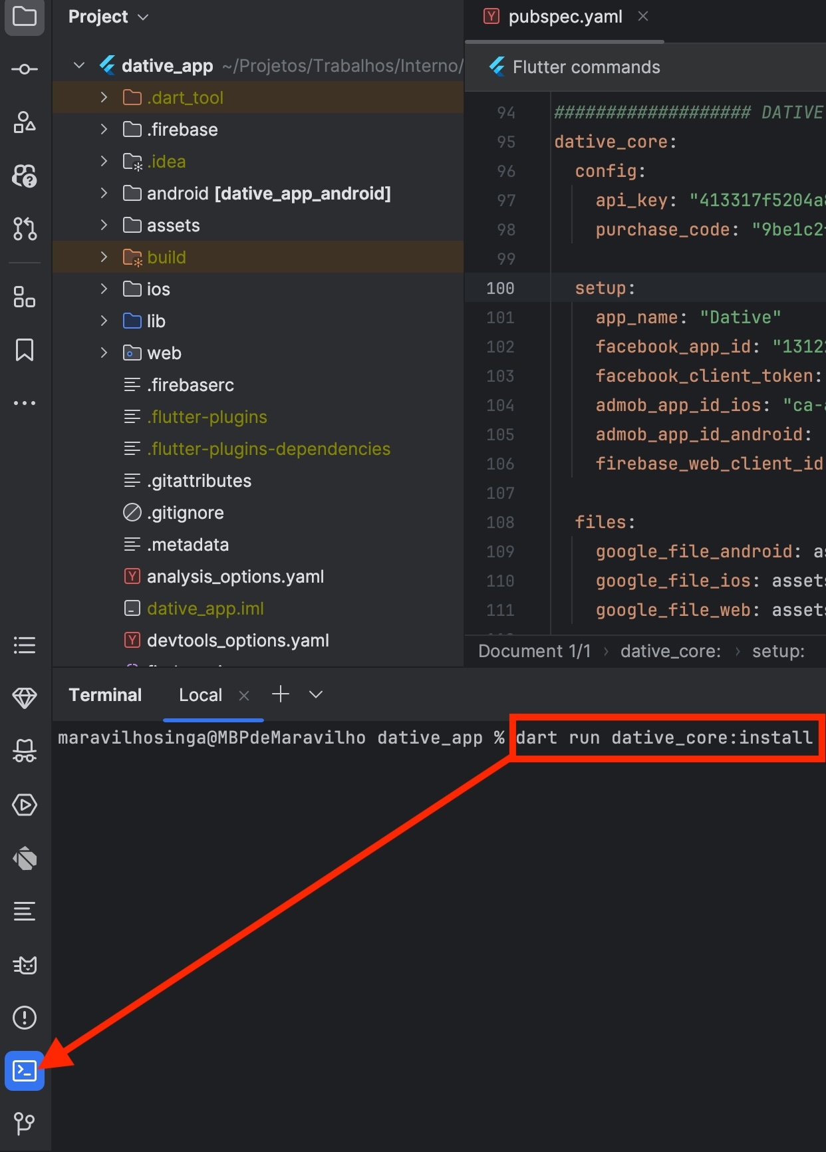Click the Project folder icon in sidebar

click(25, 16)
